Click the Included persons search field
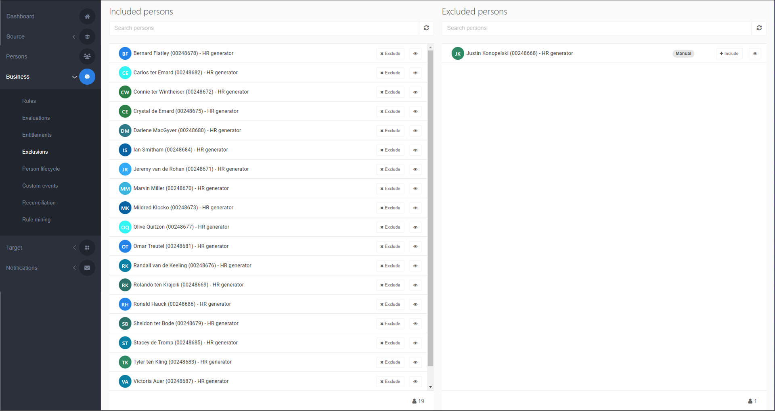Image resolution: width=775 pixels, height=411 pixels. coord(264,28)
